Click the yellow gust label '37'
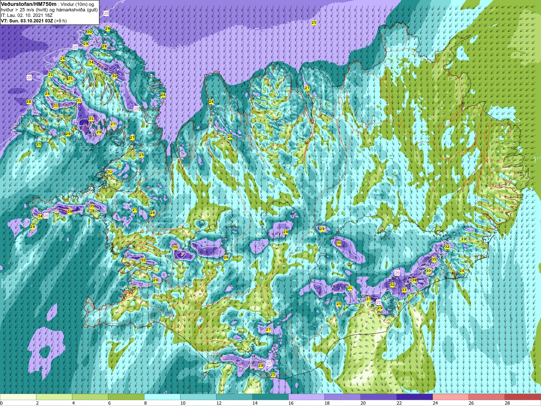 coord(369,299)
